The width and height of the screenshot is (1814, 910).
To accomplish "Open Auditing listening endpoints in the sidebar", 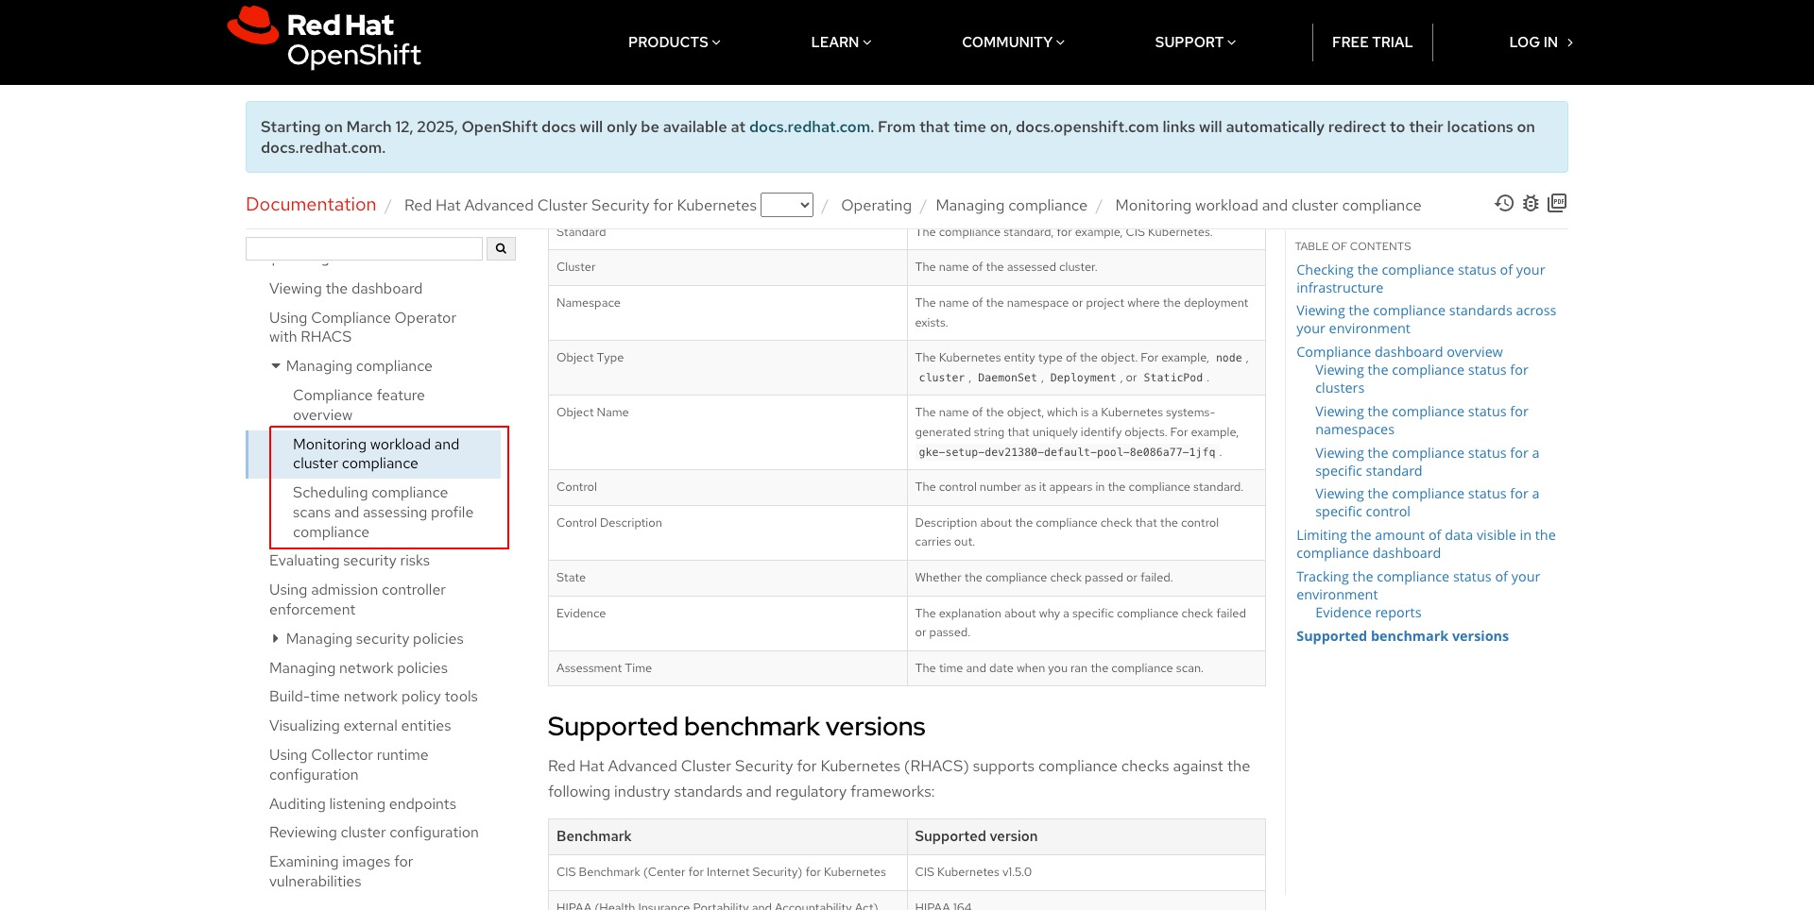I will [x=363, y=804].
